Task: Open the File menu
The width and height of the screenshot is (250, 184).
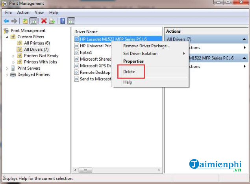Action: tap(8, 13)
